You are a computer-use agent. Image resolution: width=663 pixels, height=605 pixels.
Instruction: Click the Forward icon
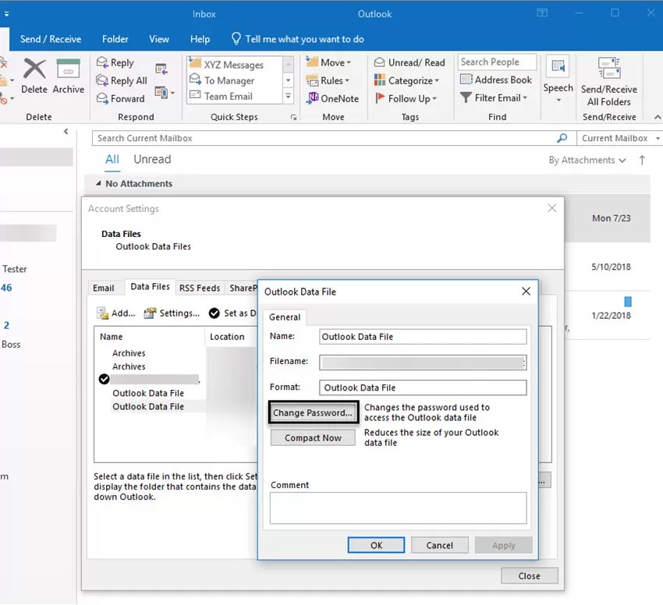[102, 98]
